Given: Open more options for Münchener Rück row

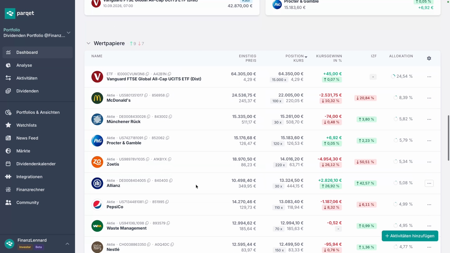Looking at the screenshot, I should coord(429,119).
